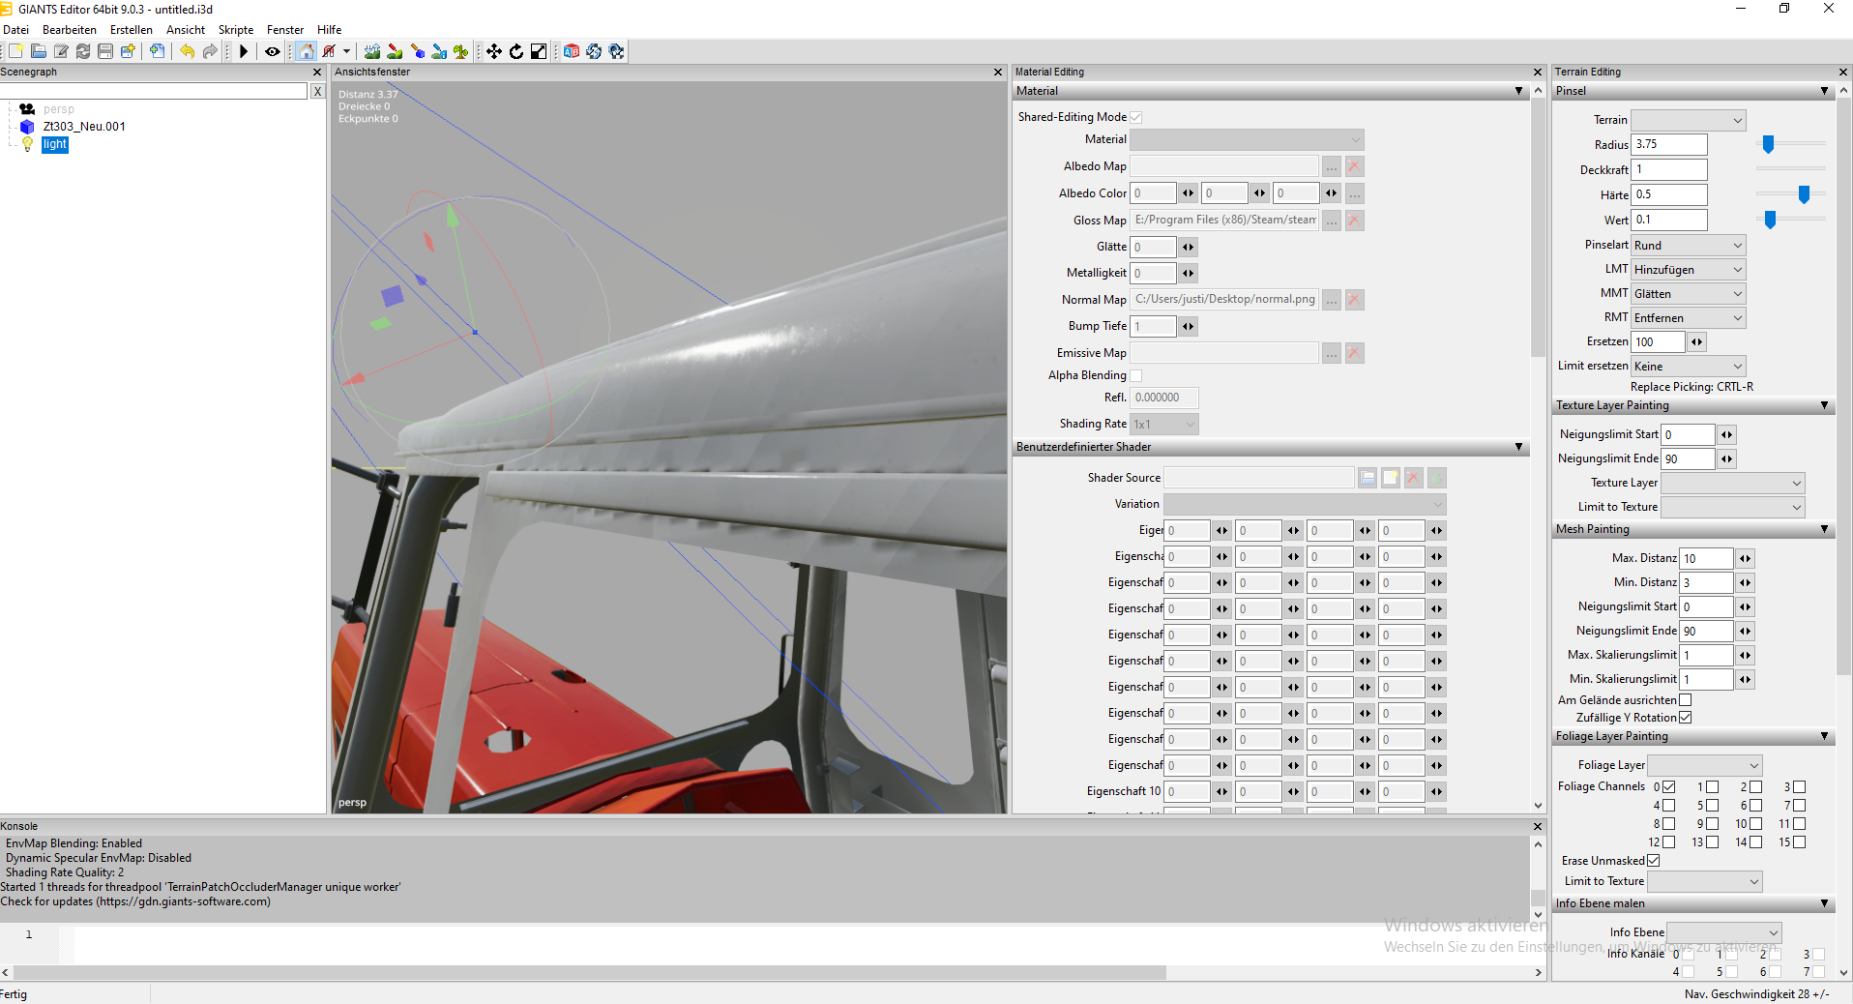
Task: Click the Scale tool icon
Action: [539, 51]
